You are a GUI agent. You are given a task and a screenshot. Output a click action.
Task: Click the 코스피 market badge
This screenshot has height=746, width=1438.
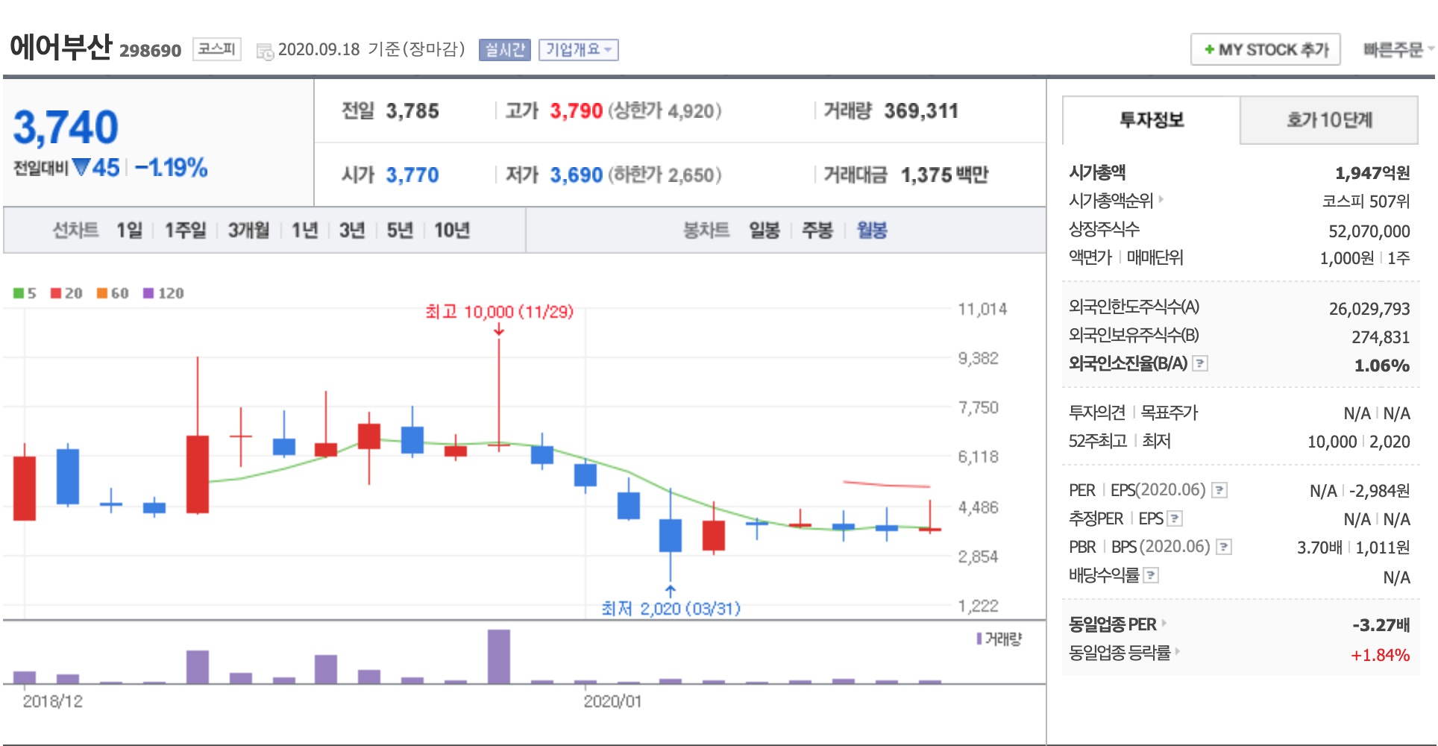point(217,49)
